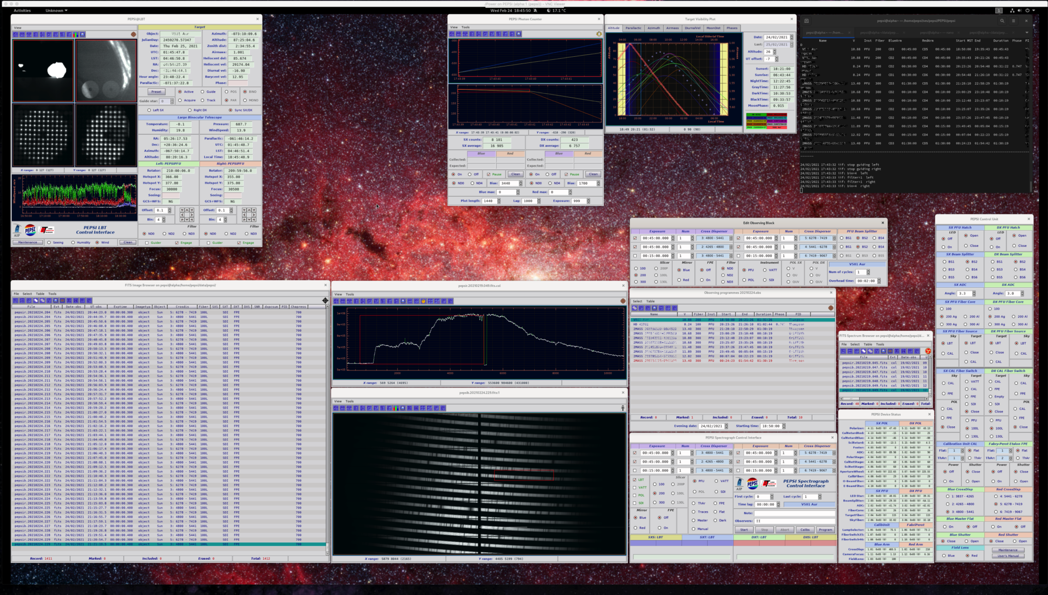Click the gold gear icon in Photon Counter
The image size is (1048, 595).
point(599,34)
